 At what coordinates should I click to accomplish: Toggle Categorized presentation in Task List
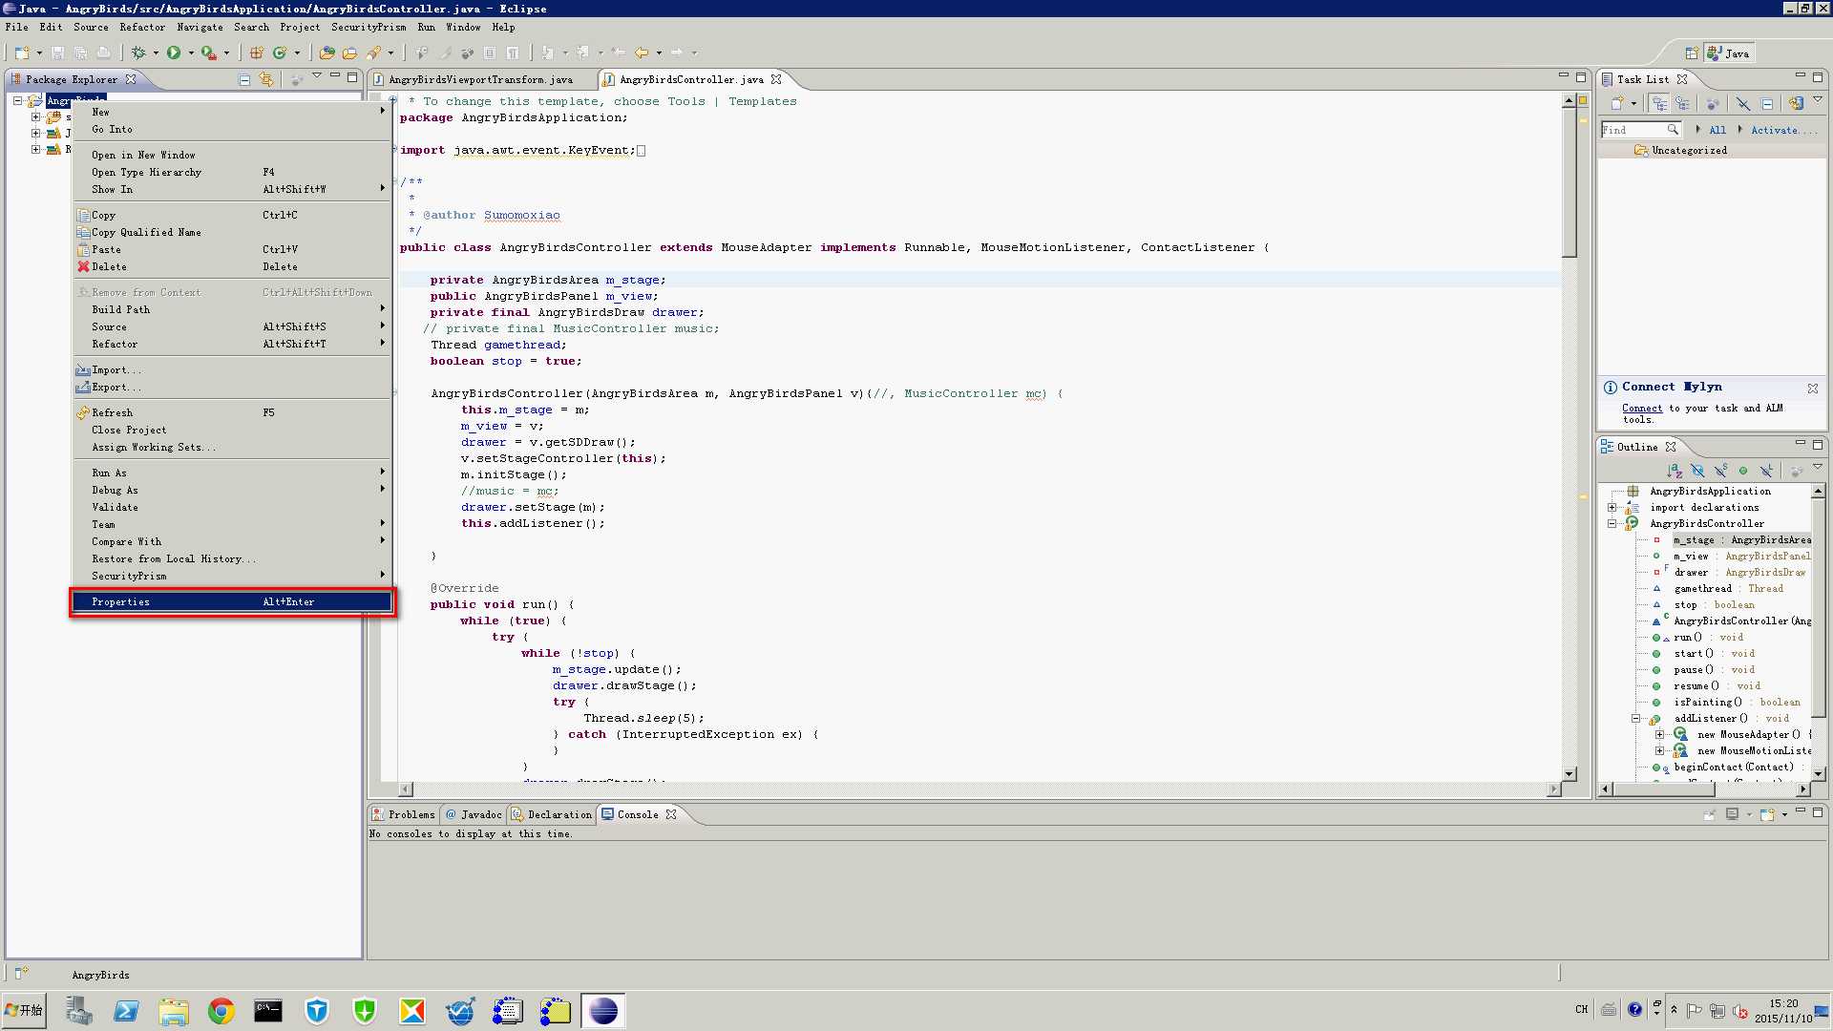1659,103
